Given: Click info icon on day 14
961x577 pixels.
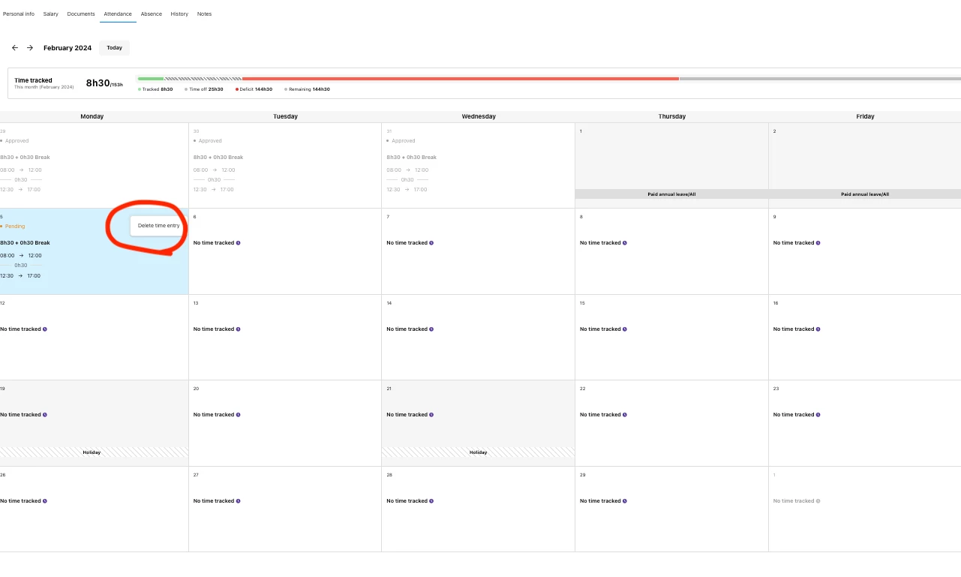Looking at the screenshot, I should coord(432,329).
